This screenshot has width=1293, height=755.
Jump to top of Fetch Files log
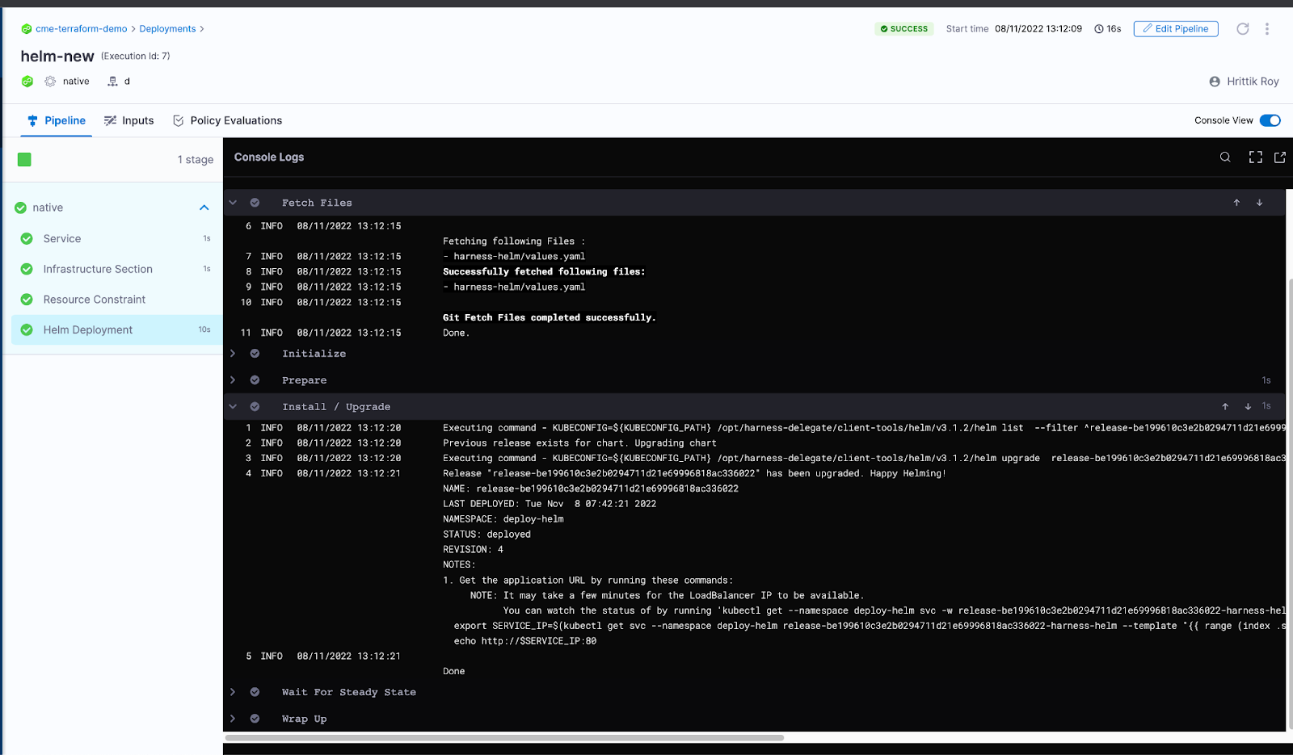coord(1236,203)
